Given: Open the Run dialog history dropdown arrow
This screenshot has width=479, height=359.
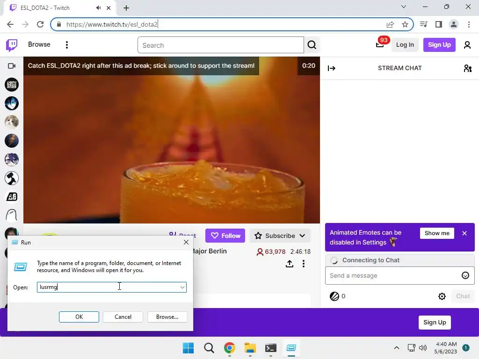Looking at the screenshot, I should 182,287.
